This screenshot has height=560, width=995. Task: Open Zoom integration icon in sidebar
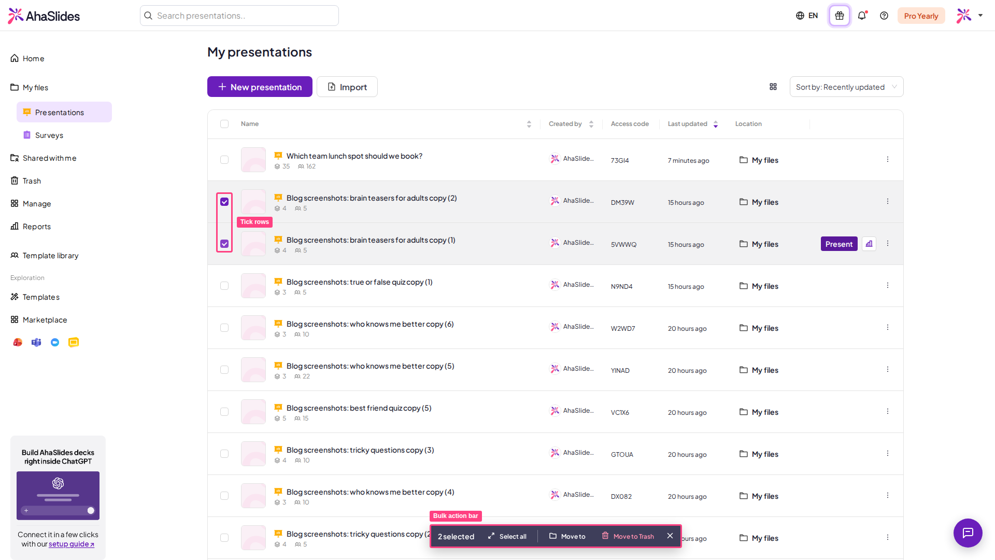point(55,342)
